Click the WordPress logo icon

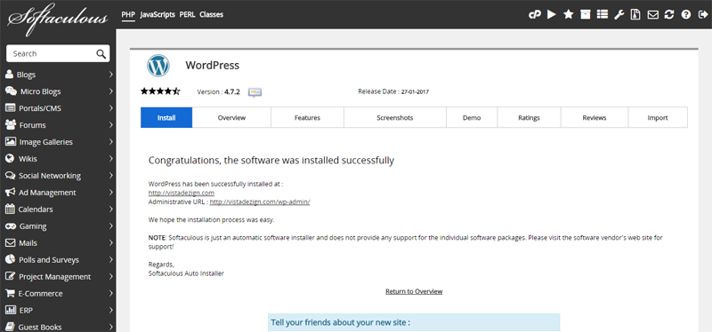point(158,66)
